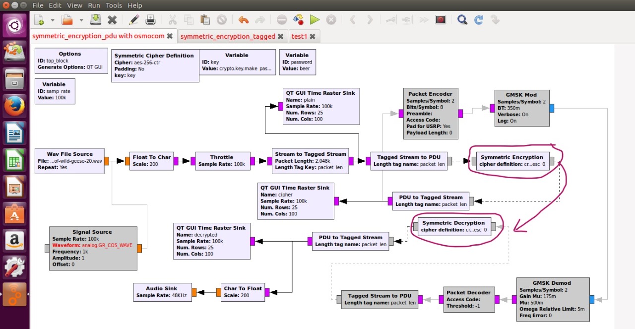Switch to the test1 tab
The width and height of the screenshot is (635, 329).
299,36
